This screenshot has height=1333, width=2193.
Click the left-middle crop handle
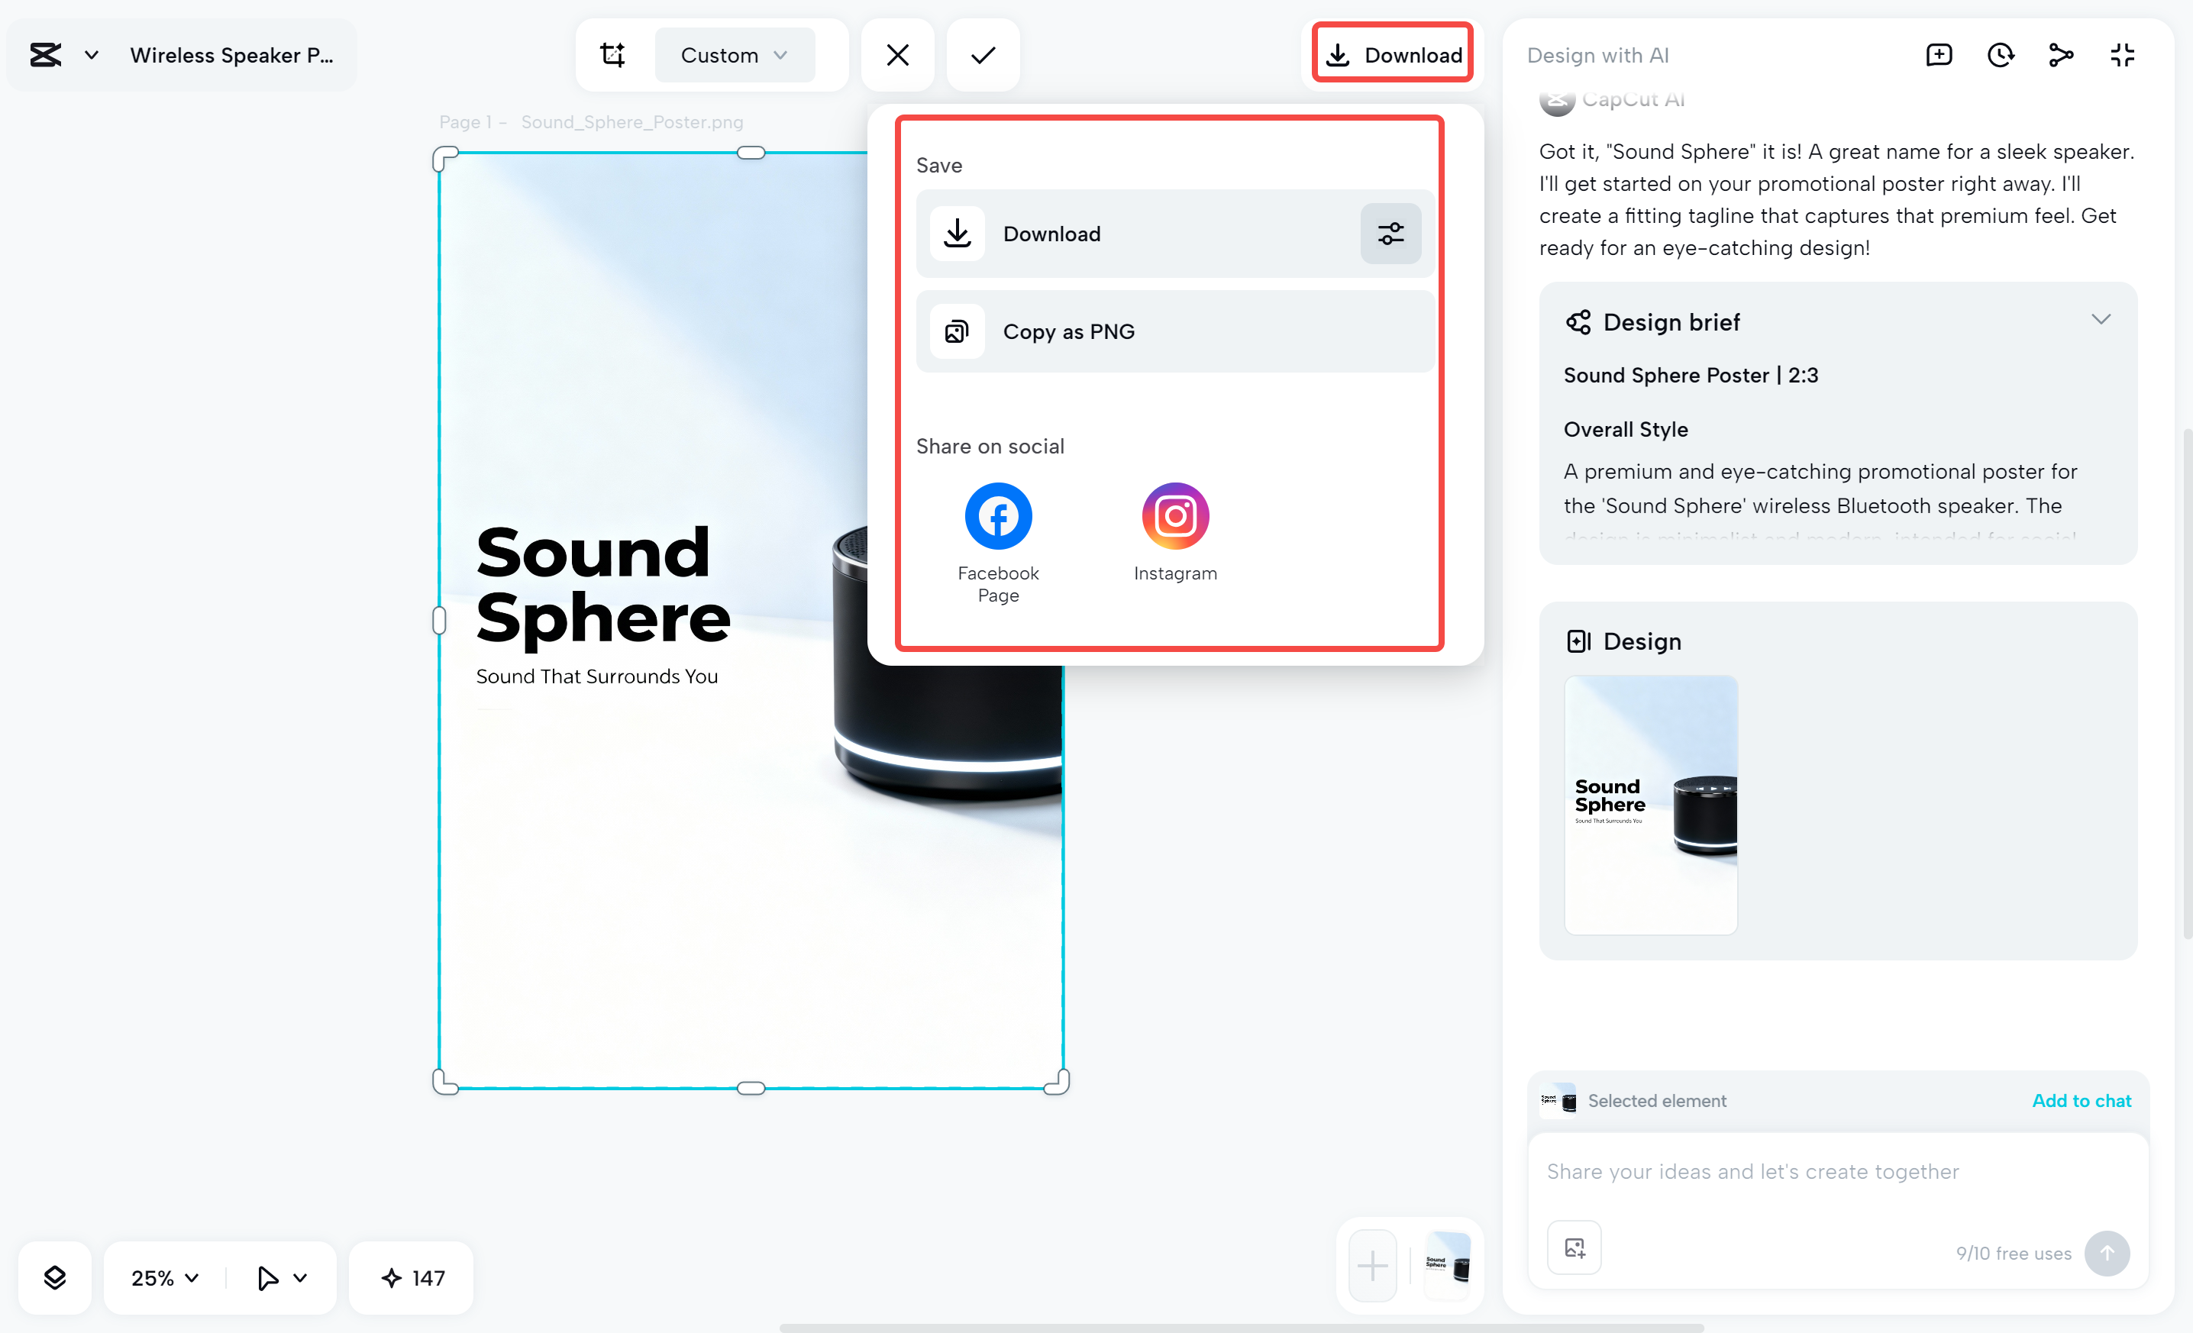[439, 620]
